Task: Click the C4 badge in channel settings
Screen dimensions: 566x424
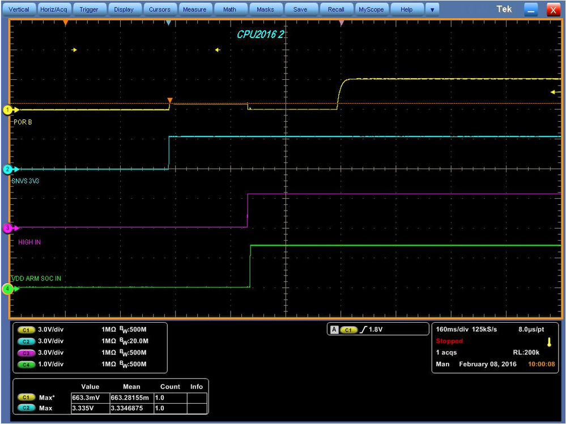Action: 26,364
